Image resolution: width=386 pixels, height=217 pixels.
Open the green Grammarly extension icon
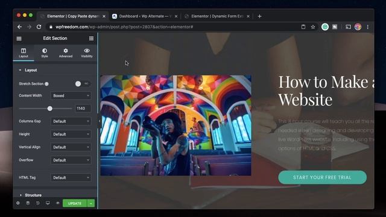point(325,27)
